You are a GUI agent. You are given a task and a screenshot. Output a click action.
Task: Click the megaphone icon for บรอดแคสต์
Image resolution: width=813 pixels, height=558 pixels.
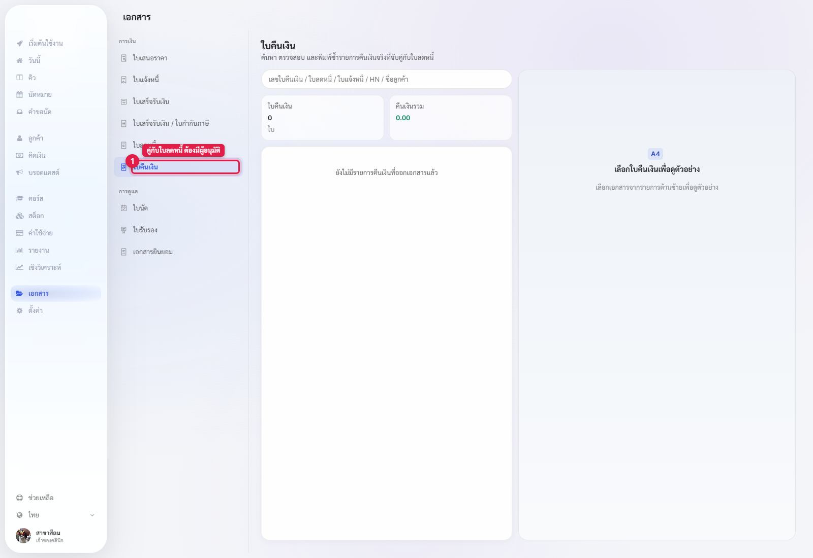click(x=19, y=173)
